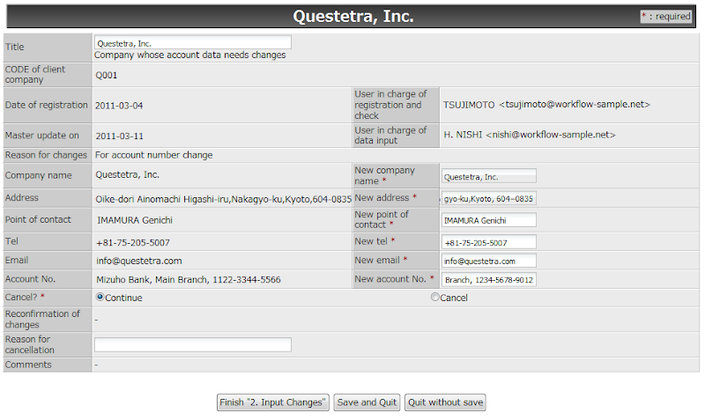The width and height of the screenshot is (705, 420).
Task: Click the "required" legend label
Action: [667, 17]
